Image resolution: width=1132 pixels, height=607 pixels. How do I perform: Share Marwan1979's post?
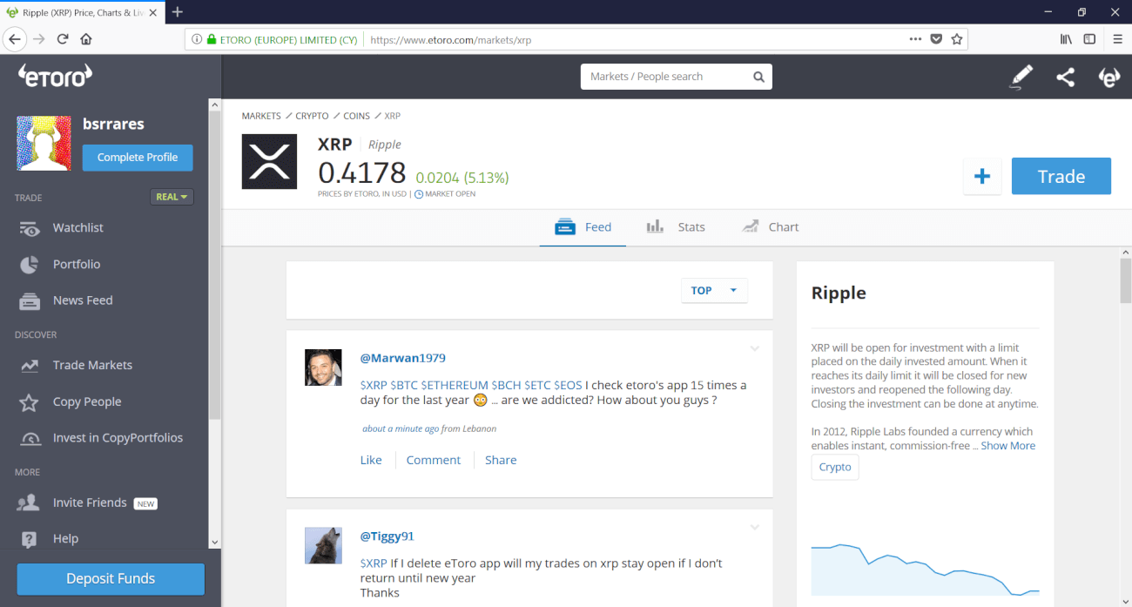tap(501, 460)
